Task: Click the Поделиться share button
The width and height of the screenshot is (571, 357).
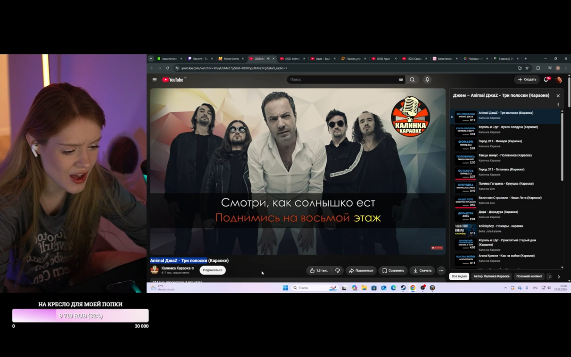Action: [x=361, y=270]
